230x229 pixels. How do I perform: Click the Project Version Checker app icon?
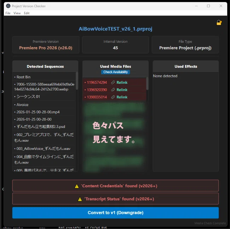[x=8, y=6]
